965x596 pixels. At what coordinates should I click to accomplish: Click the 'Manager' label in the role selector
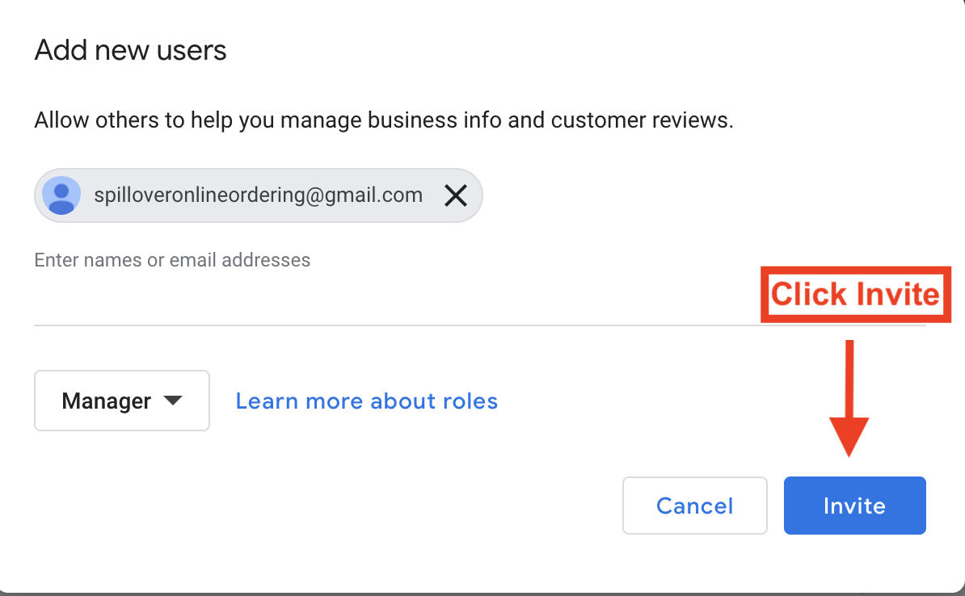[x=107, y=401]
